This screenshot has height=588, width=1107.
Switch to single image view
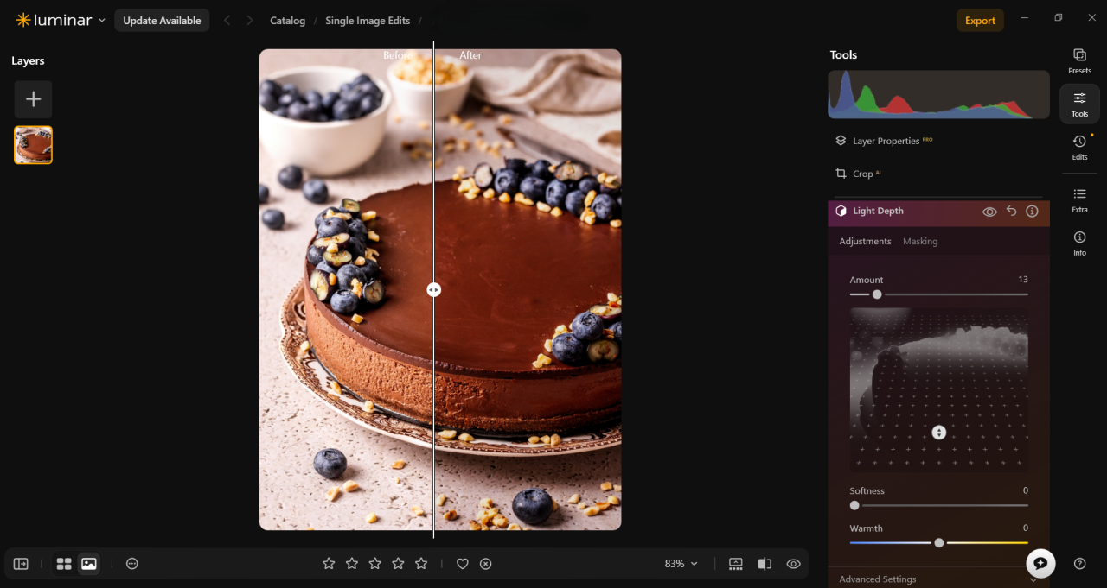(x=89, y=564)
